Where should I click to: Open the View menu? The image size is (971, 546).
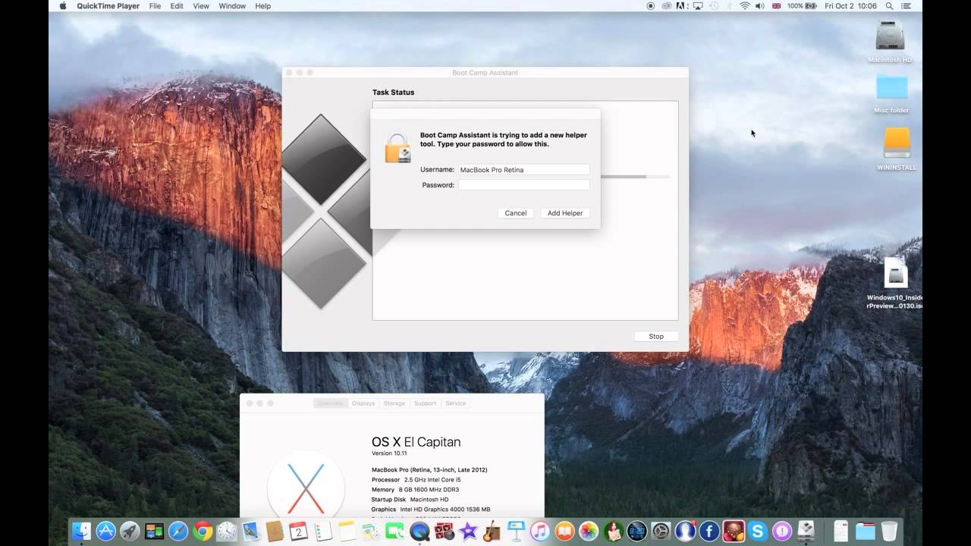(201, 6)
